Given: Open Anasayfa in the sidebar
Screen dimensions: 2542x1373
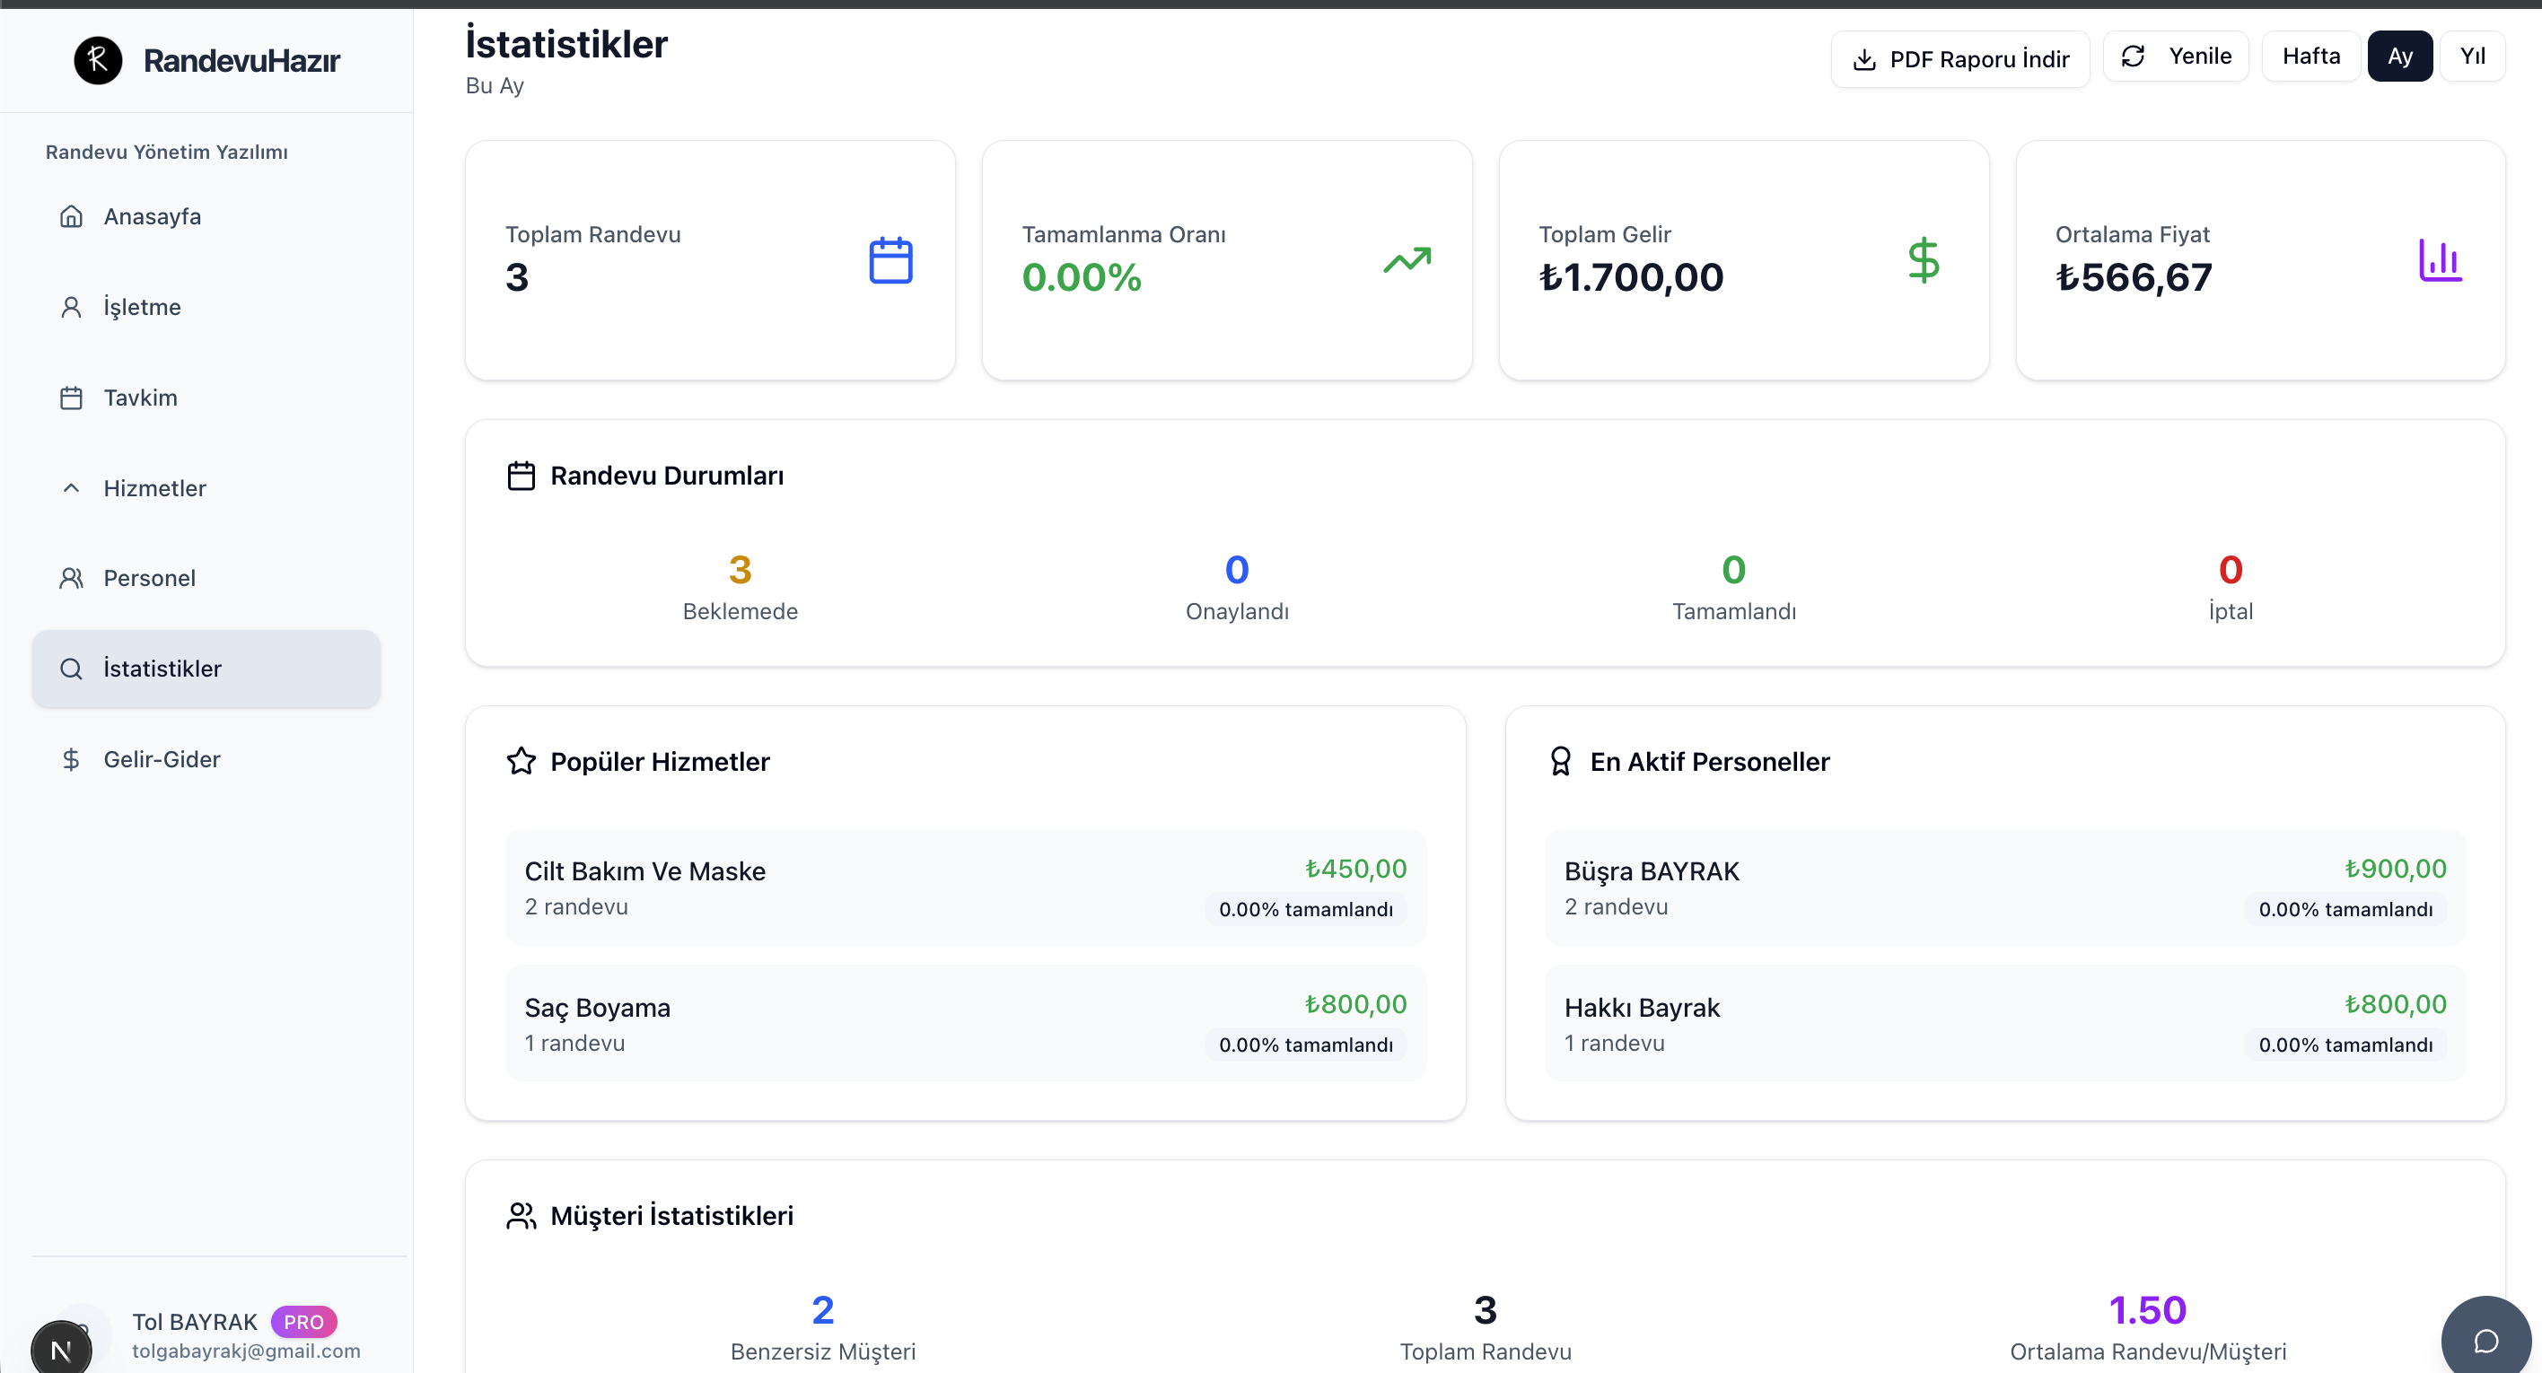Looking at the screenshot, I should click(152, 217).
